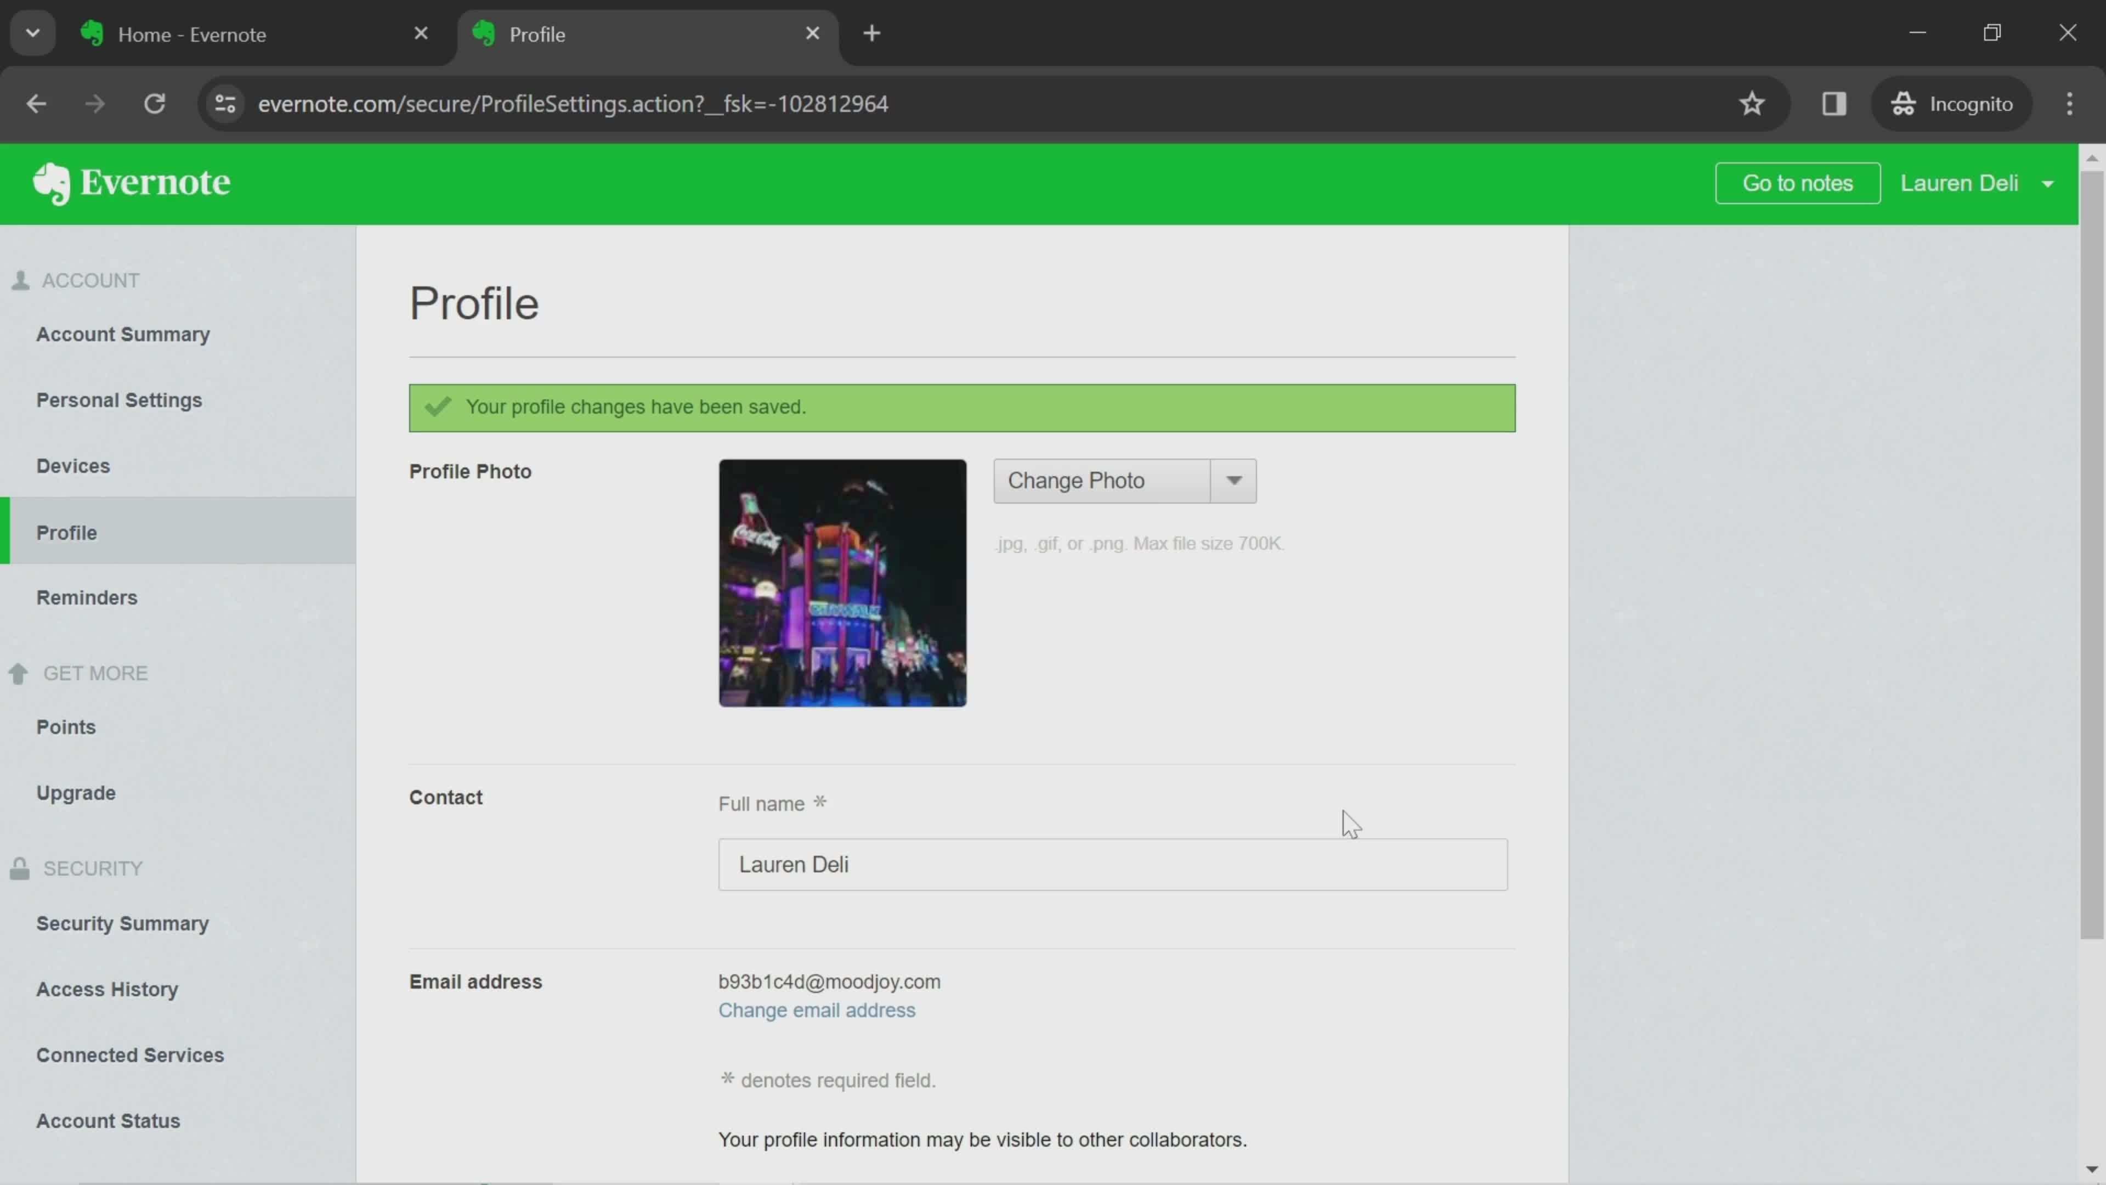
Task: Click the Connected Services sidebar icon
Action: (x=130, y=1053)
